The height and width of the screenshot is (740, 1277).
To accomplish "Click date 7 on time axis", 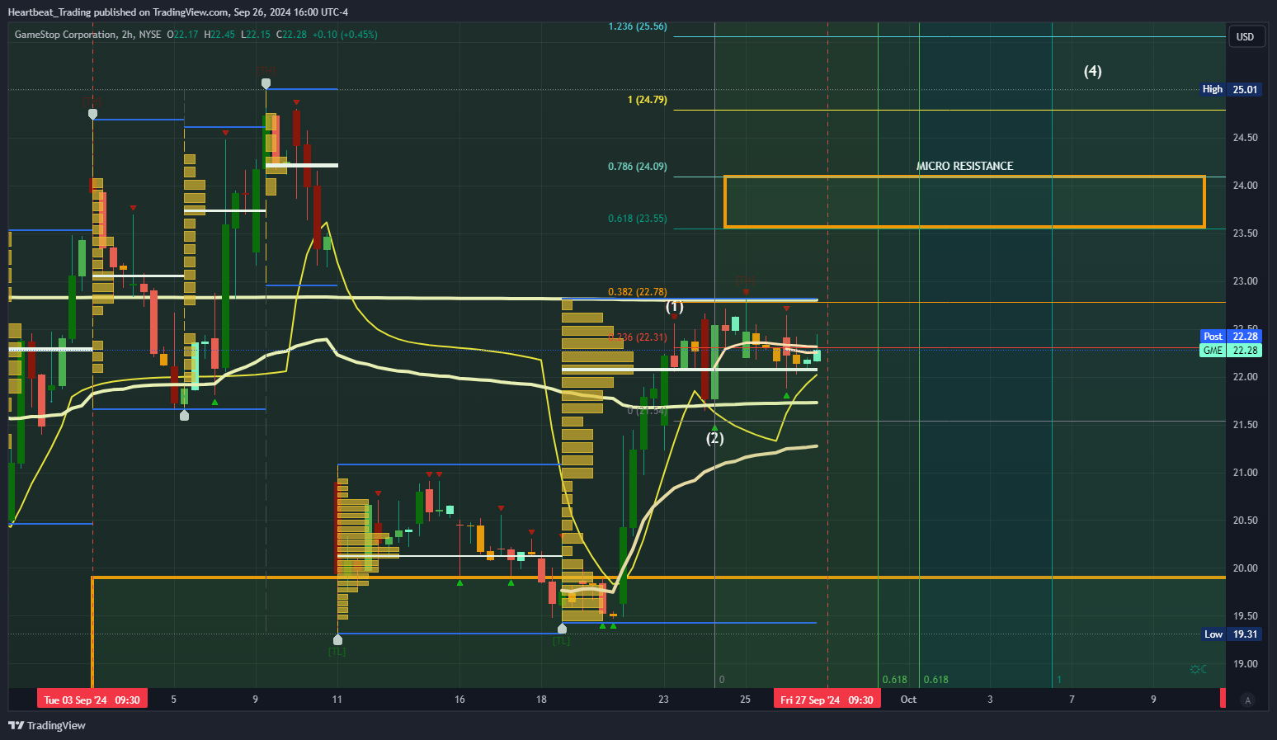I will click(x=1072, y=700).
